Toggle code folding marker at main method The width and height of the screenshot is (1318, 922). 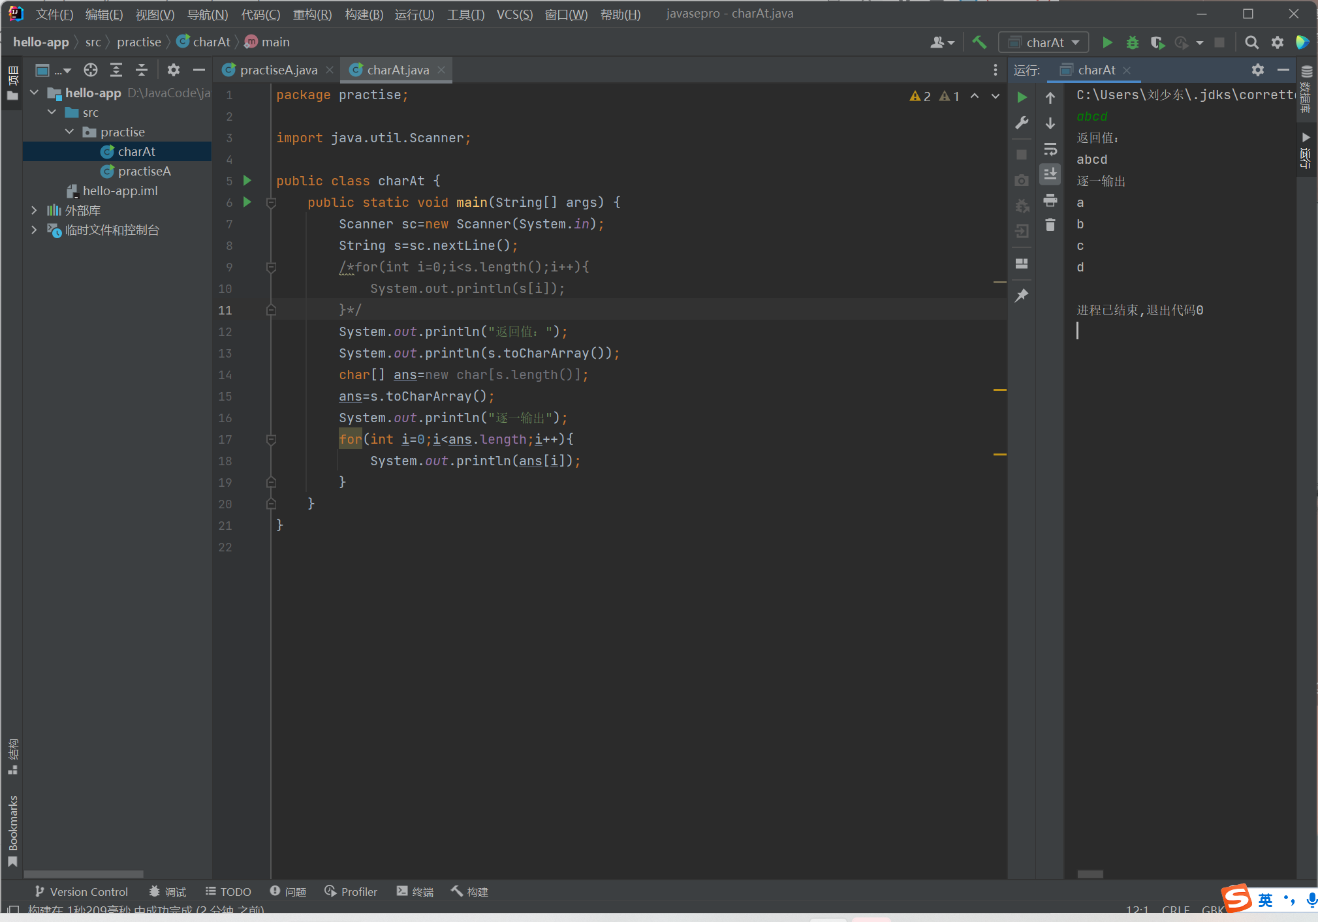click(272, 203)
